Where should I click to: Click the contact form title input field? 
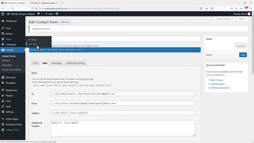pyautogui.click(x=115, y=39)
